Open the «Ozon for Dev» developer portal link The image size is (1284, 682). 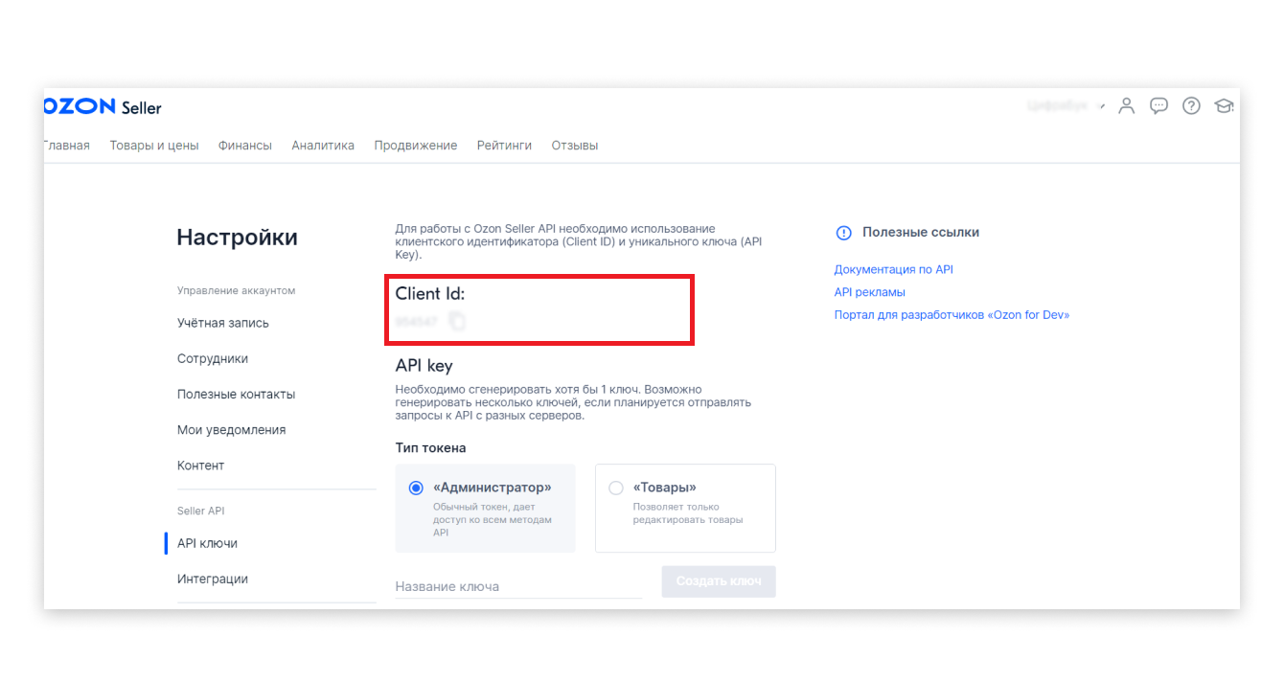[x=952, y=315]
